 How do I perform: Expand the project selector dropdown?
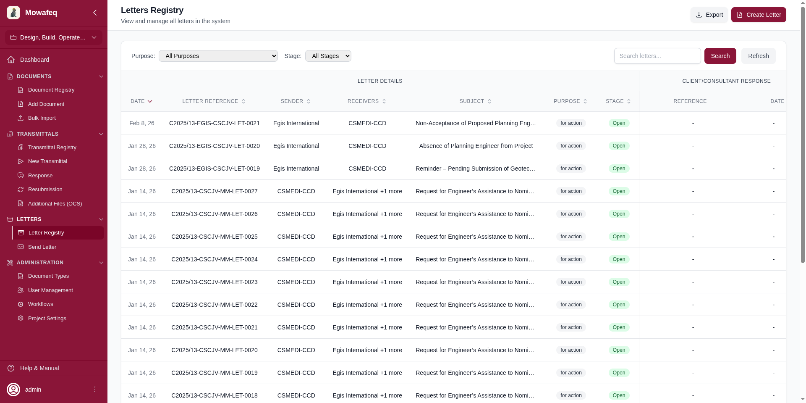point(54,37)
